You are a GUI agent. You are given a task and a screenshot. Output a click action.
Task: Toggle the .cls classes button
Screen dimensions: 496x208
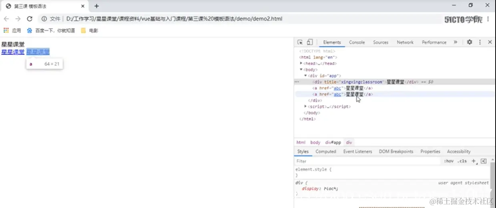click(462, 161)
